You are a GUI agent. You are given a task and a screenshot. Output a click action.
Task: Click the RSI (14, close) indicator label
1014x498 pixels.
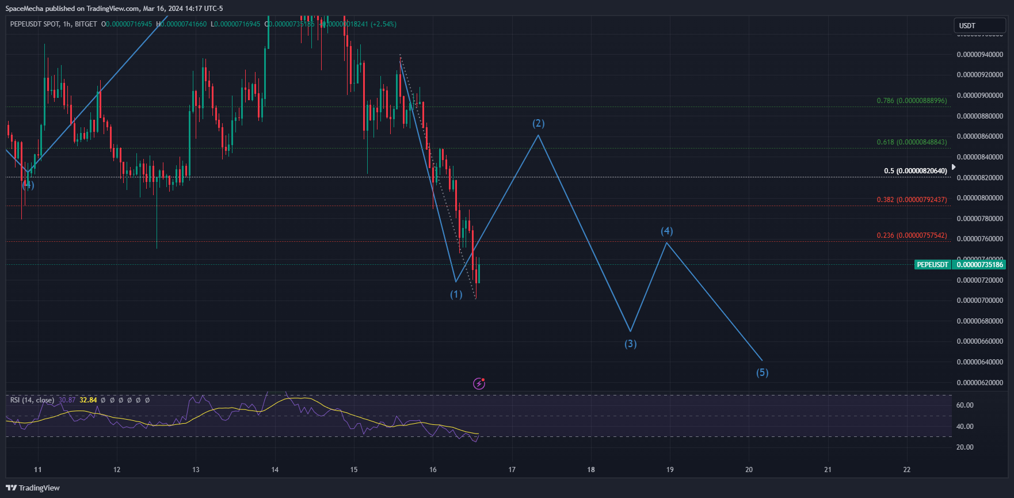[32, 400]
